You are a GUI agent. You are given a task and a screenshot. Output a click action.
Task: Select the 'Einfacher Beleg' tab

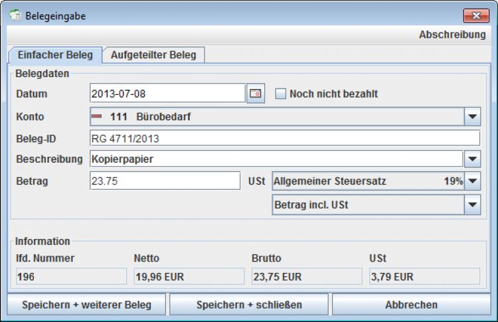pos(56,54)
